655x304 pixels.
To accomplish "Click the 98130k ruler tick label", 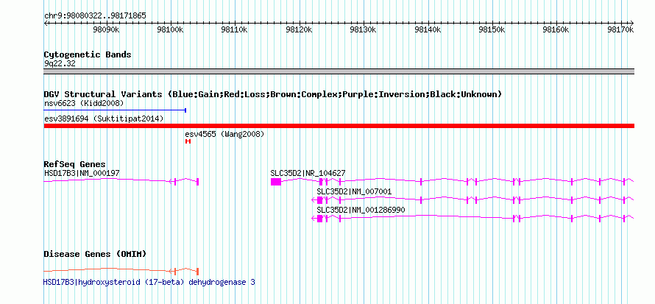I will (364, 30).
